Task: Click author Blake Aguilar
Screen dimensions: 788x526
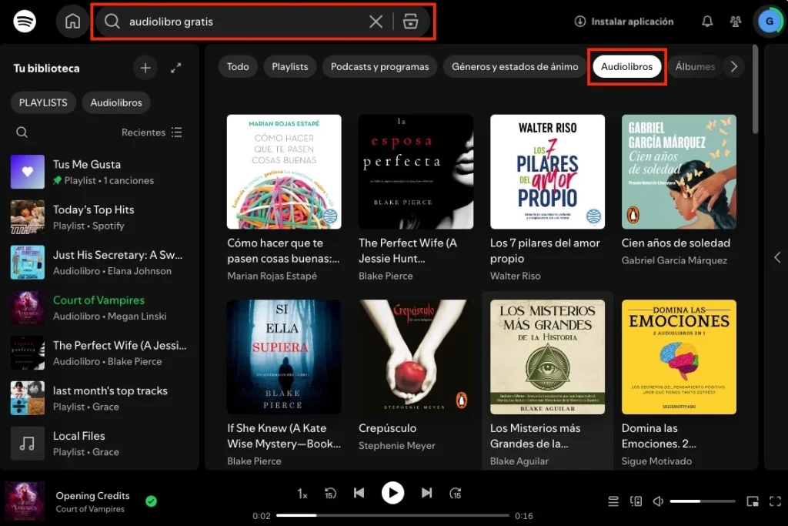Action: [519, 461]
